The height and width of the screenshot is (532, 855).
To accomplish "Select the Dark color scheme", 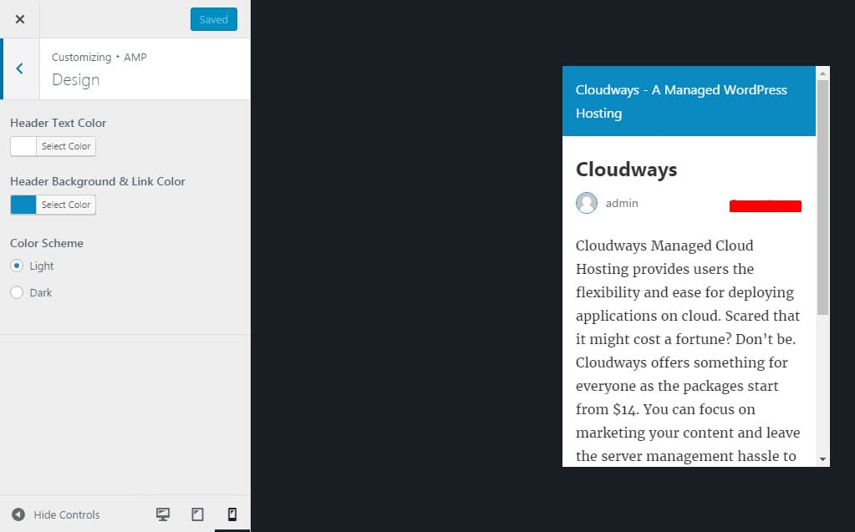I will [17, 292].
